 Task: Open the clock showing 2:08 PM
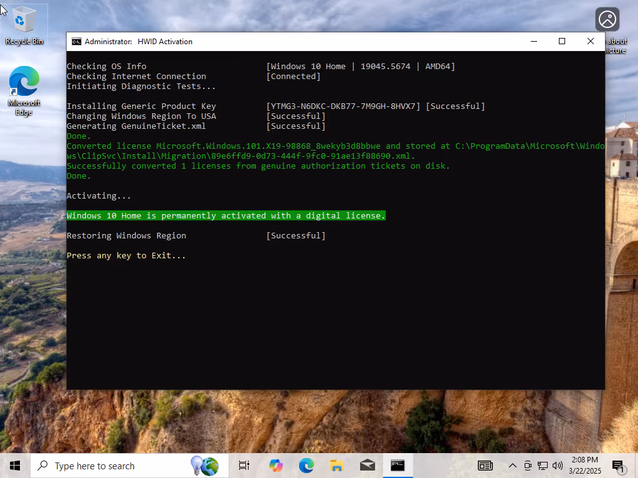[x=584, y=466]
